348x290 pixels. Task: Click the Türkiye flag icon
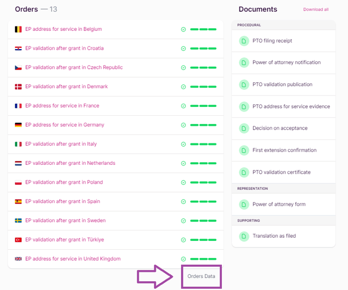click(18, 240)
